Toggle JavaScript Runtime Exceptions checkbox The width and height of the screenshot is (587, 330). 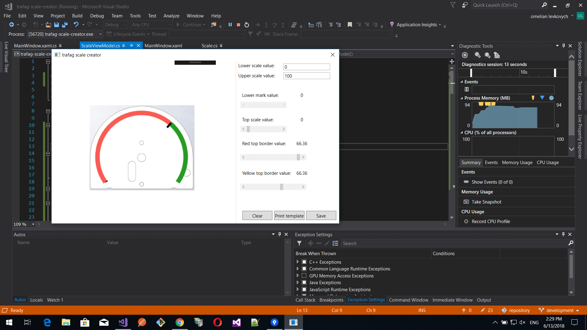coord(304,289)
